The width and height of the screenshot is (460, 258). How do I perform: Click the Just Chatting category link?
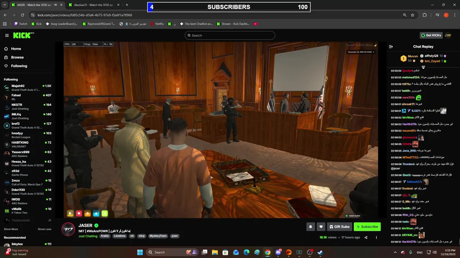coord(88,236)
